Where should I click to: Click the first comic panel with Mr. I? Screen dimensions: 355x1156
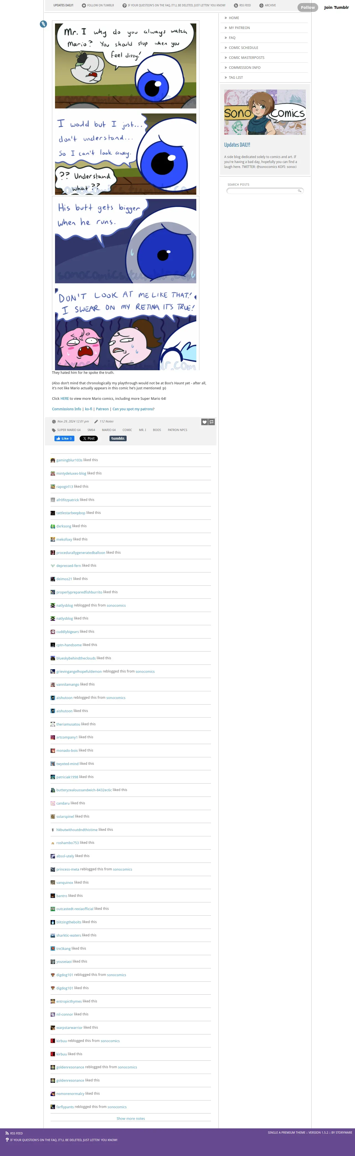point(126,66)
